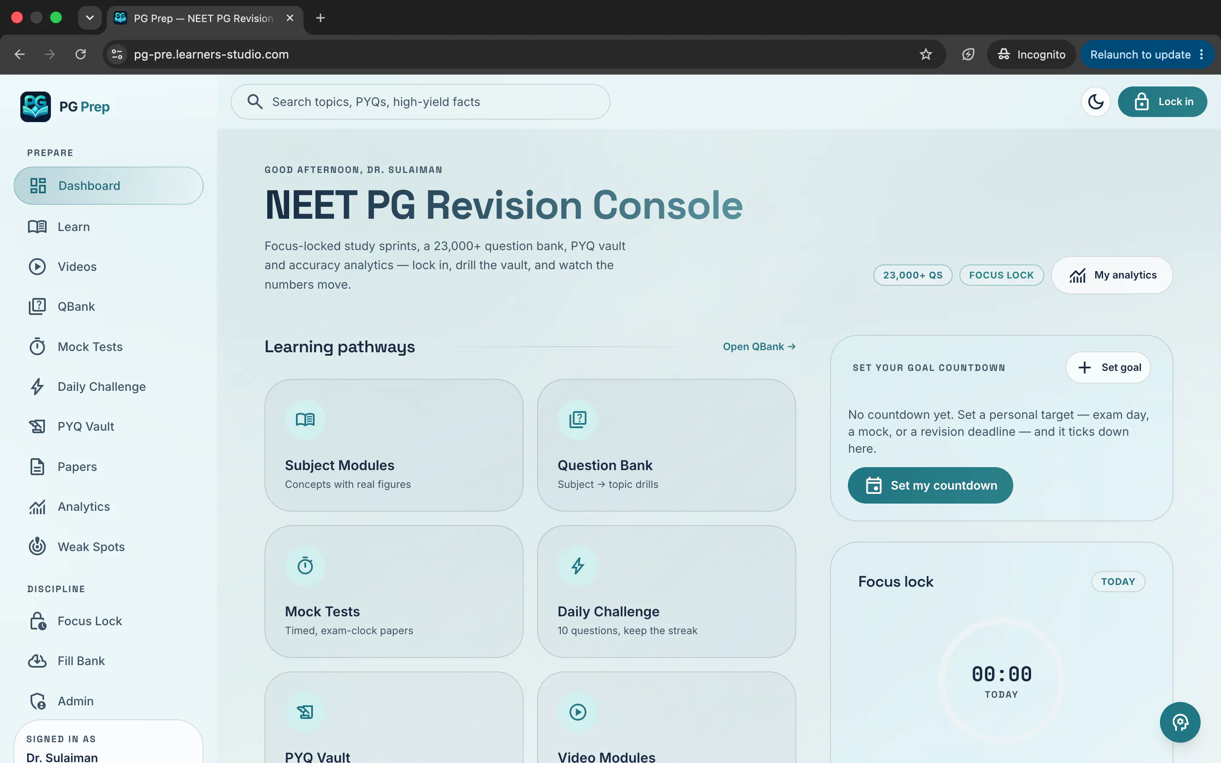Image resolution: width=1221 pixels, height=763 pixels.
Task: Open the tab search dropdown chevron
Action: [90, 18]
